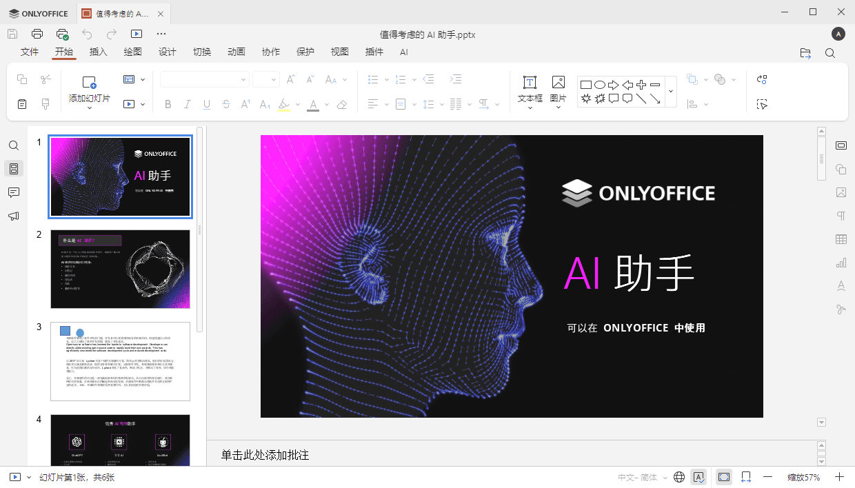The width and height of the screenshot is (855, 488).
Task: Switch to the 插入 ribbon tab
Action: coord(98,52)
